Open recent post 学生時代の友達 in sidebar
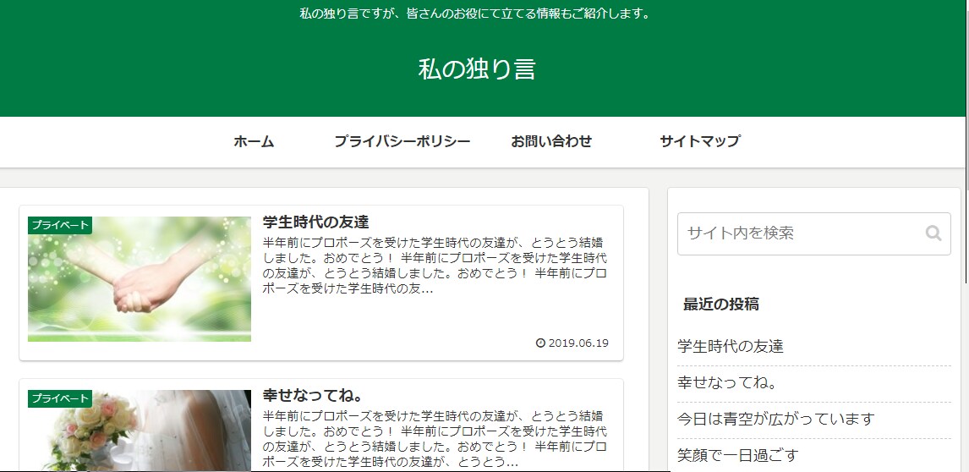The width and height of the screenshot is (969, 472). [731, 347]
